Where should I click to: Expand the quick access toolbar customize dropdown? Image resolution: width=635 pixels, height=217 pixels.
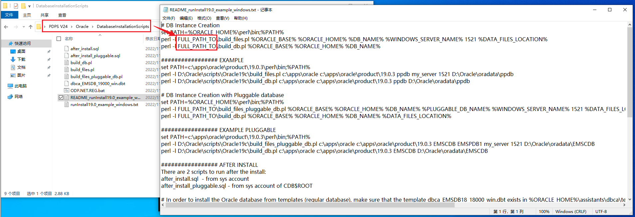(x=29, y=6)
